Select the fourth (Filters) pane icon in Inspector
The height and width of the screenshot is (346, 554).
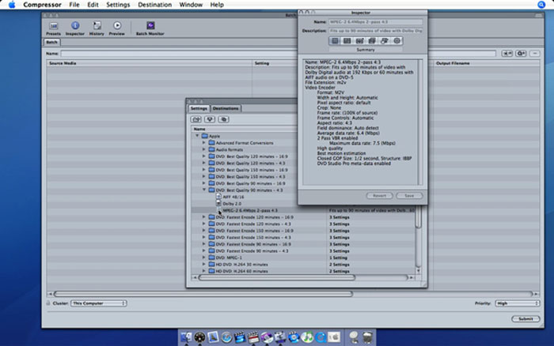(372, 41)
